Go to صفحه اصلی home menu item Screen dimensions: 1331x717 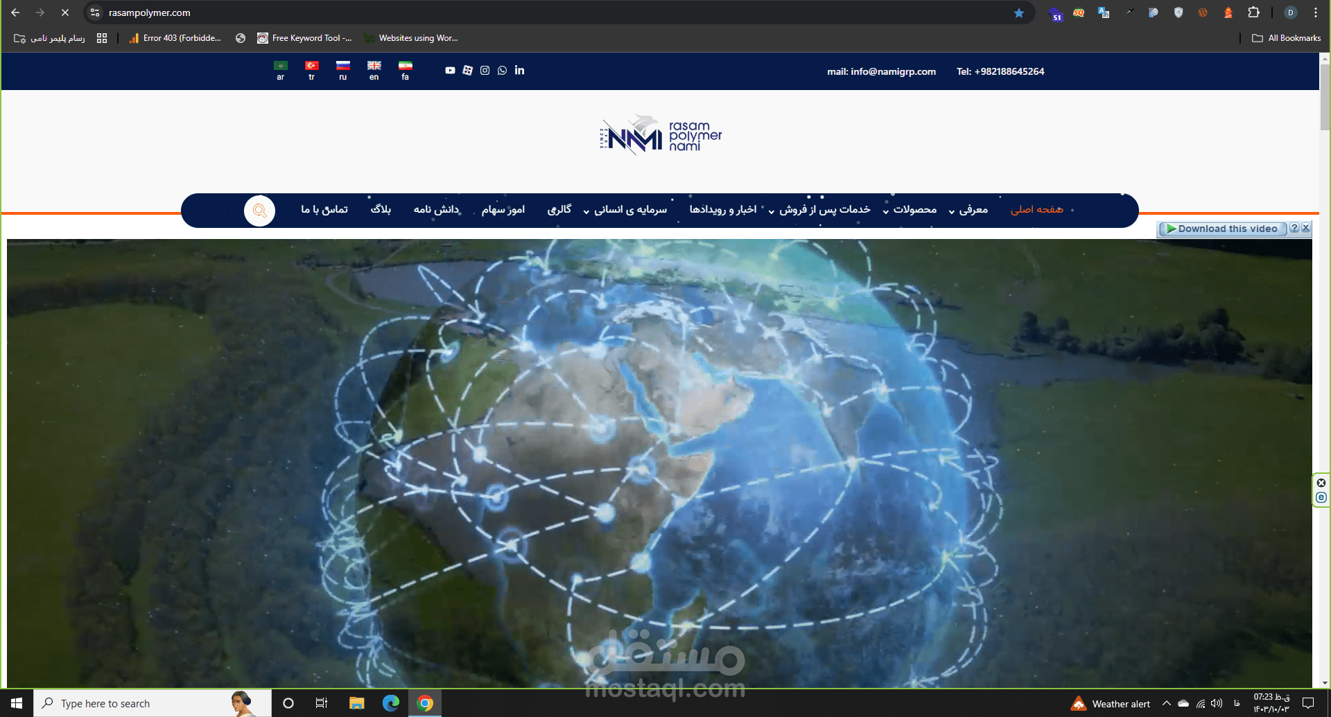coord(1037,210)
